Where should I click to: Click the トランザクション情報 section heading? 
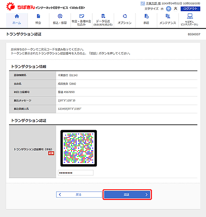coord(29,67)
